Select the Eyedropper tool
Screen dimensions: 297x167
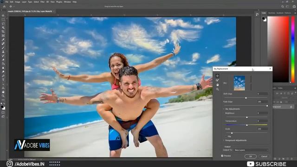pyautogui.click(x=3, y=39)
